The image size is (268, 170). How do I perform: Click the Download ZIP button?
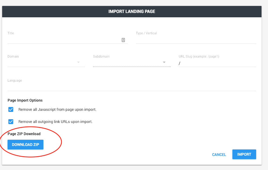point(25,145)
